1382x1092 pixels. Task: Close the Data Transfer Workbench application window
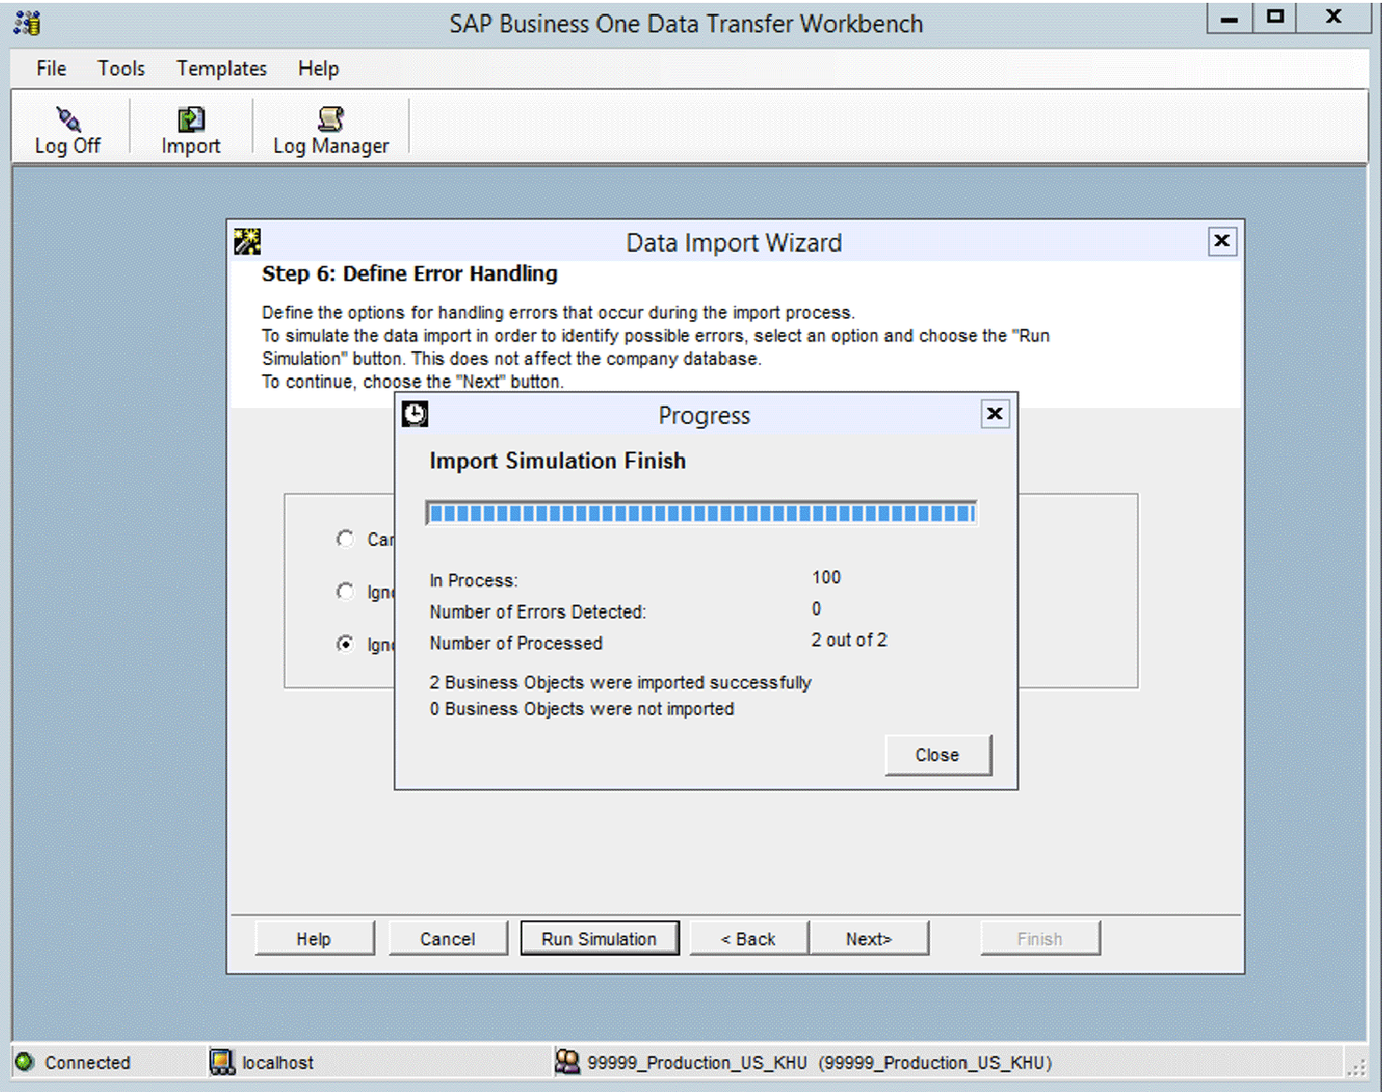coord(1333,18)
